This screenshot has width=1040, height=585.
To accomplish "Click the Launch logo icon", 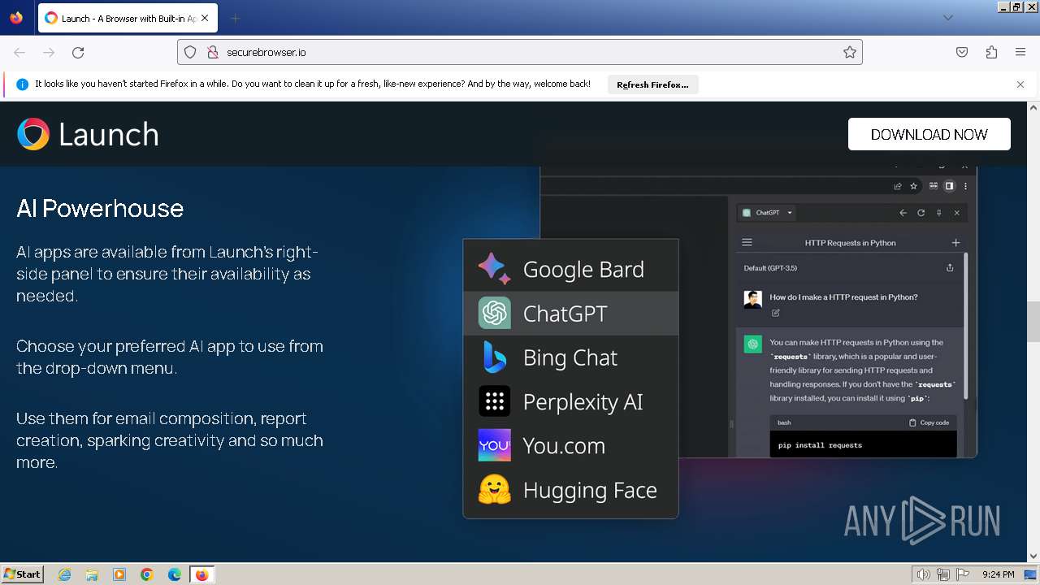I will pyautogui.click(x=33, y=134).
